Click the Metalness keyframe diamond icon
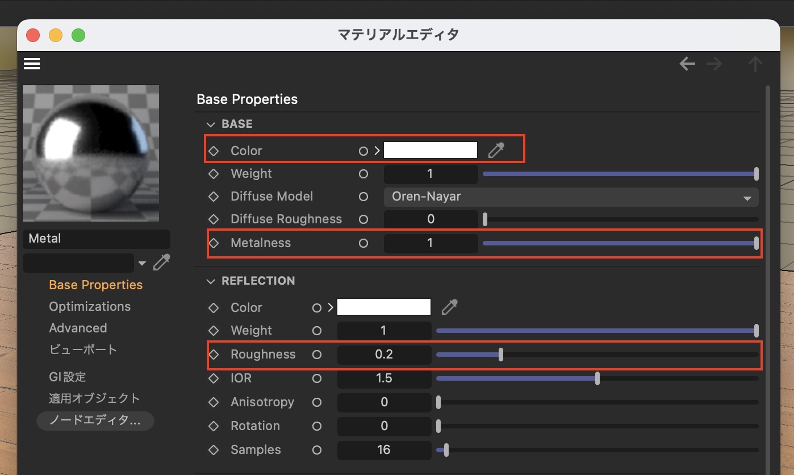 point(214,243)
